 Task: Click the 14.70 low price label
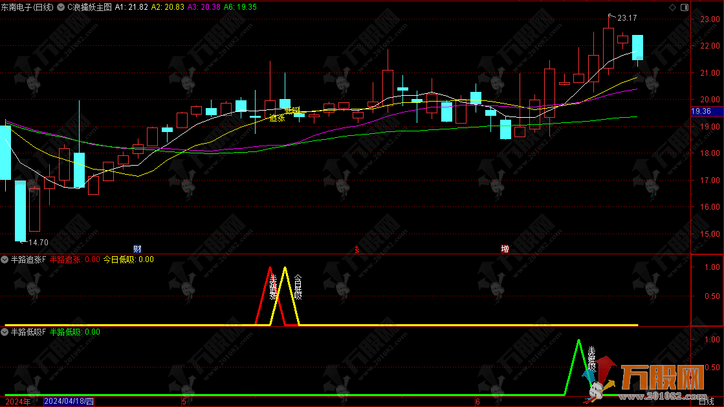tap(38, 243)
